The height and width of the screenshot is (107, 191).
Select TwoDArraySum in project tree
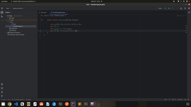(x=18, y=26)
